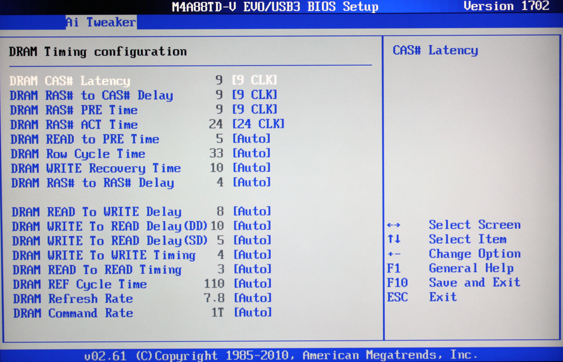Image resolution: width=563 pixels, height=362 pixels.
Task: Select the DRAM RAS# PRE Time label
Action: [74, 110]
